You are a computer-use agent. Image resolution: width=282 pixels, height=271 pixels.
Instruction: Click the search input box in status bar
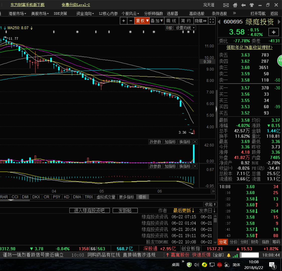coord(249,255)
